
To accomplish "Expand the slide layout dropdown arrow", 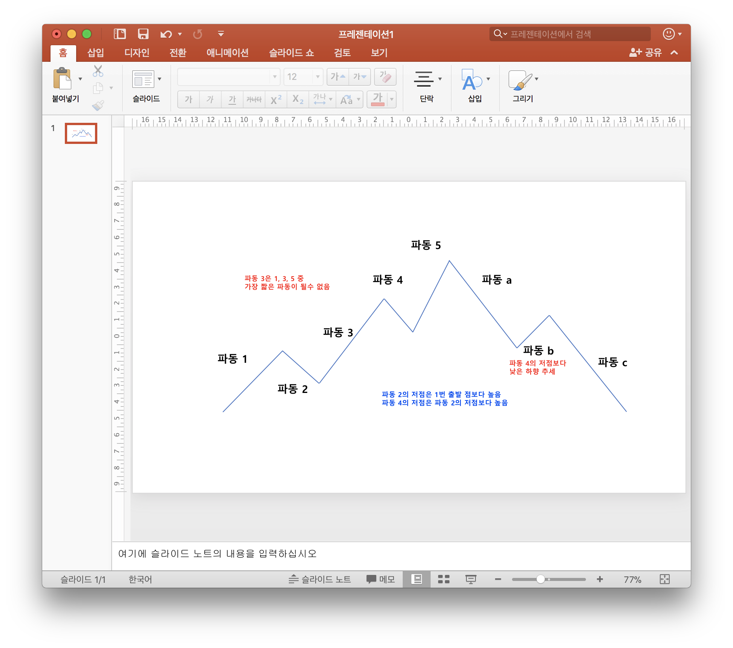I will click(x=159, y=79).
